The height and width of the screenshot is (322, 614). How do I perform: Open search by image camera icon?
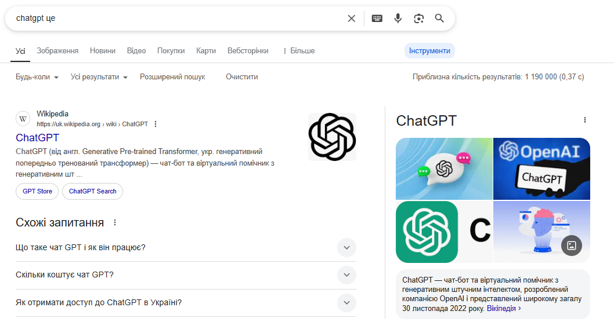(418, 19)
